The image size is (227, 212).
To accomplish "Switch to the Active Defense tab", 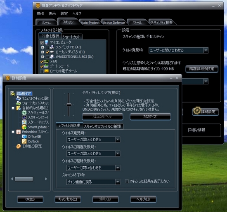I will (x=114, y=23).
